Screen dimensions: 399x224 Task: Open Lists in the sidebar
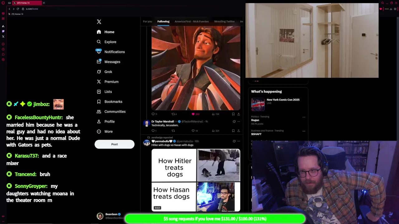click(104, 91)
